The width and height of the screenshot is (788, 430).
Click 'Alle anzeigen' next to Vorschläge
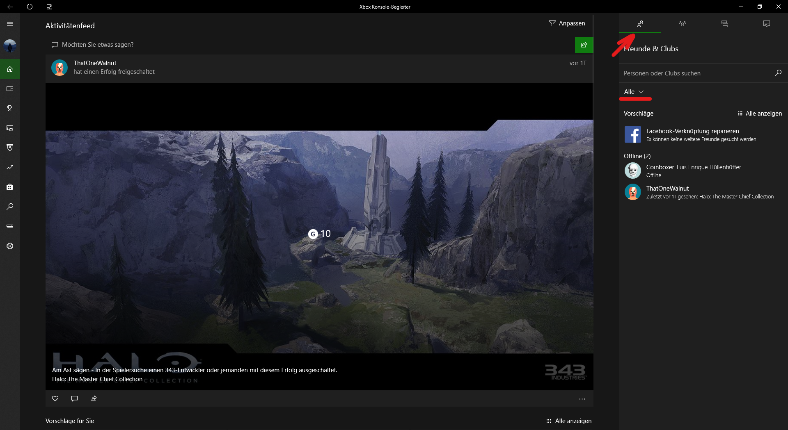click(760, 114)
